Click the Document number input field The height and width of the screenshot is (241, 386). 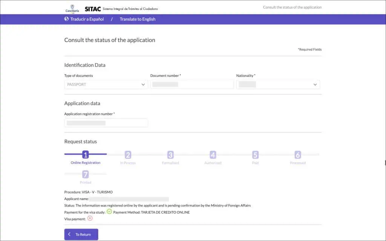[192, 85]
